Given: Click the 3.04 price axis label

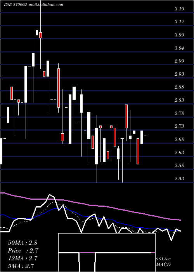Looking at the screenshot, I should (179, 48).
